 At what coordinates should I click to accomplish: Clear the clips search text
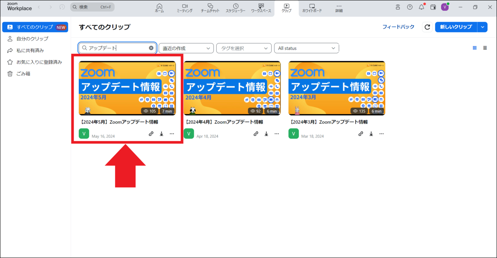(151, 48)
